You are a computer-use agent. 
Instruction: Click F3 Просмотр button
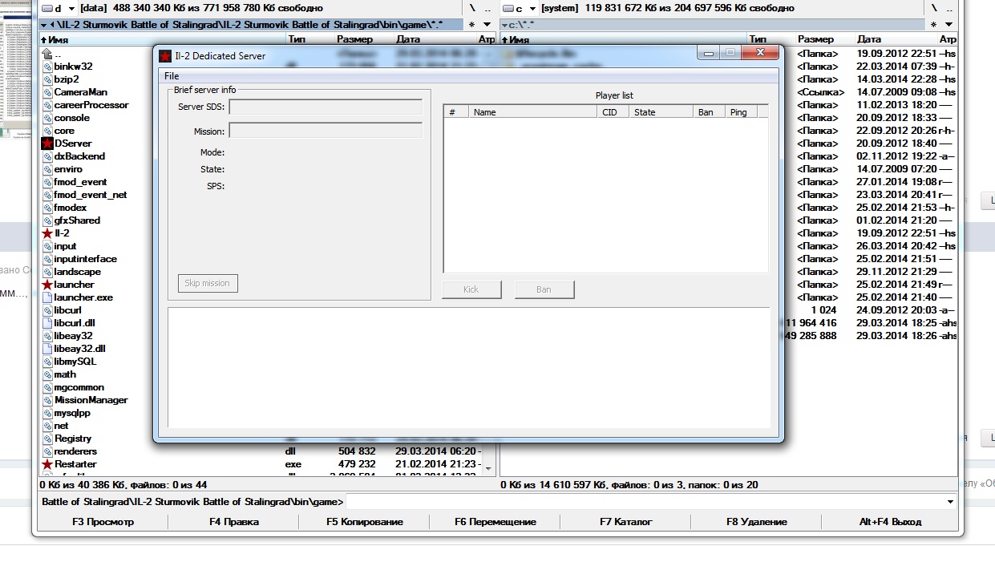click(x=103, y=522)
